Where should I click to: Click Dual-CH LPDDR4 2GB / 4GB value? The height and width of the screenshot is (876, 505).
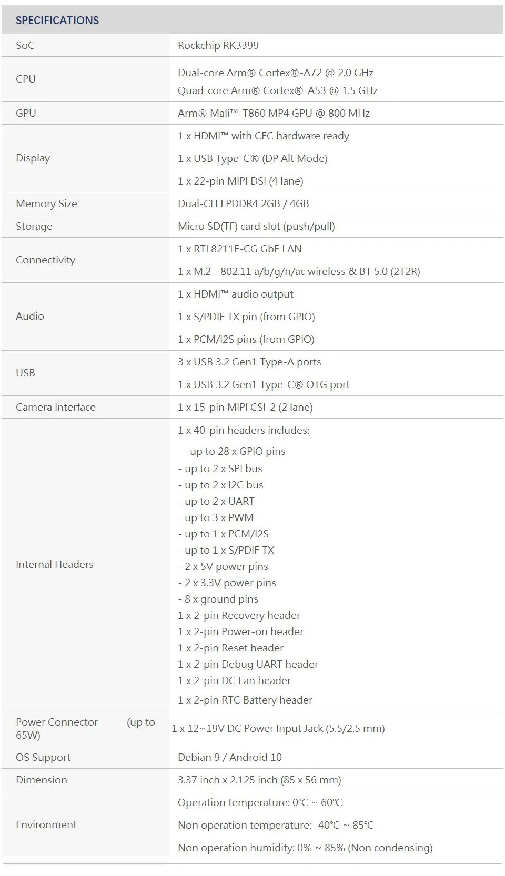[x=244, y=203]
